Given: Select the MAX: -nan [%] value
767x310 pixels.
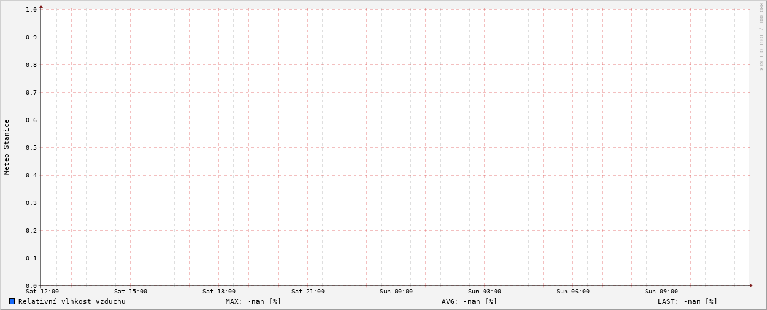Looking at the screenshot, I should tap(253, 301).
